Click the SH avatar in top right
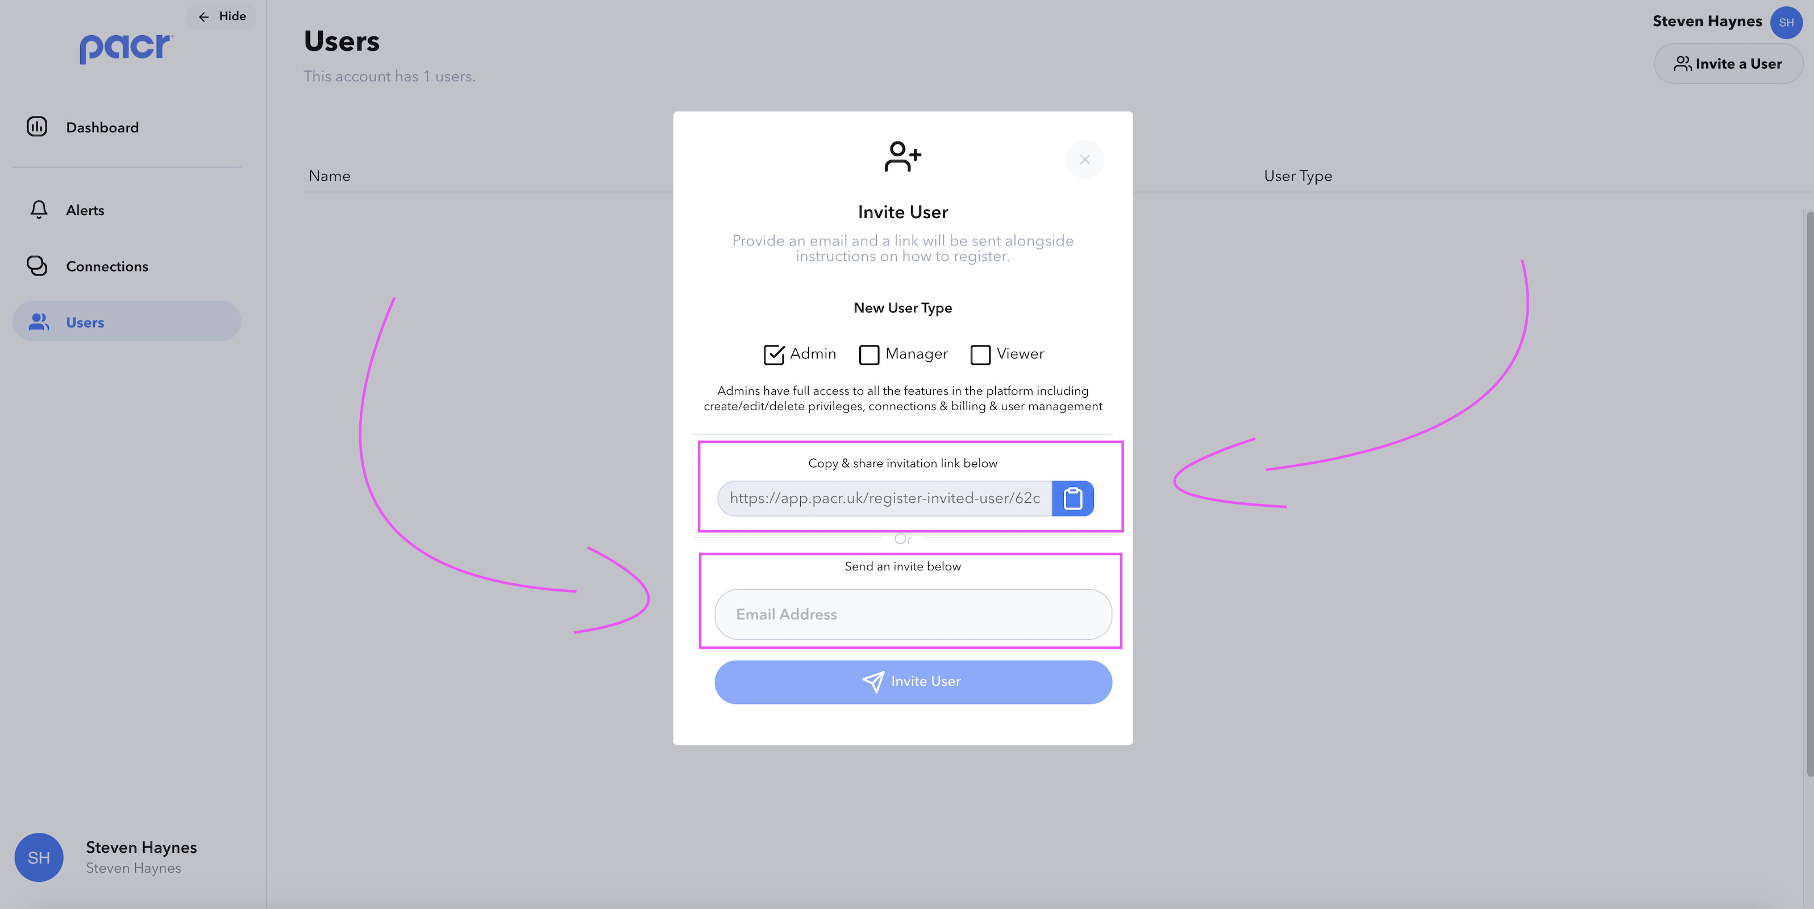Image resolution: width=1814 pixels, height=909 pixels. point(1786,23)
